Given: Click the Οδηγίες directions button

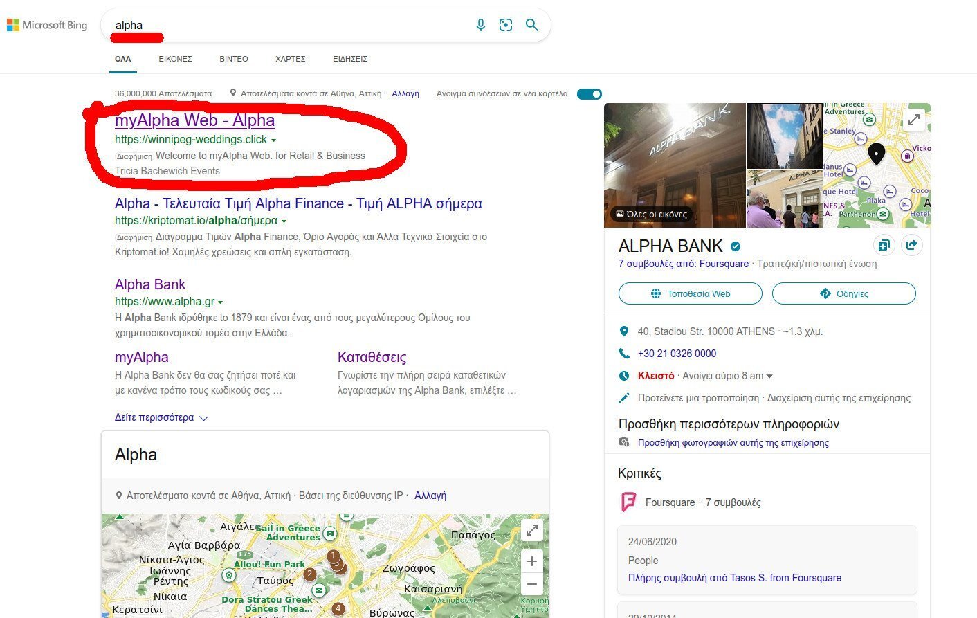Looking at the screenshot, I should [844, 293].
